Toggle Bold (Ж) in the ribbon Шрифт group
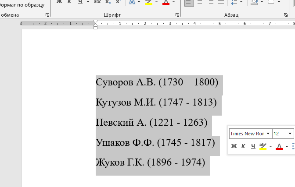295x187 pixels. tap(59, 1)
